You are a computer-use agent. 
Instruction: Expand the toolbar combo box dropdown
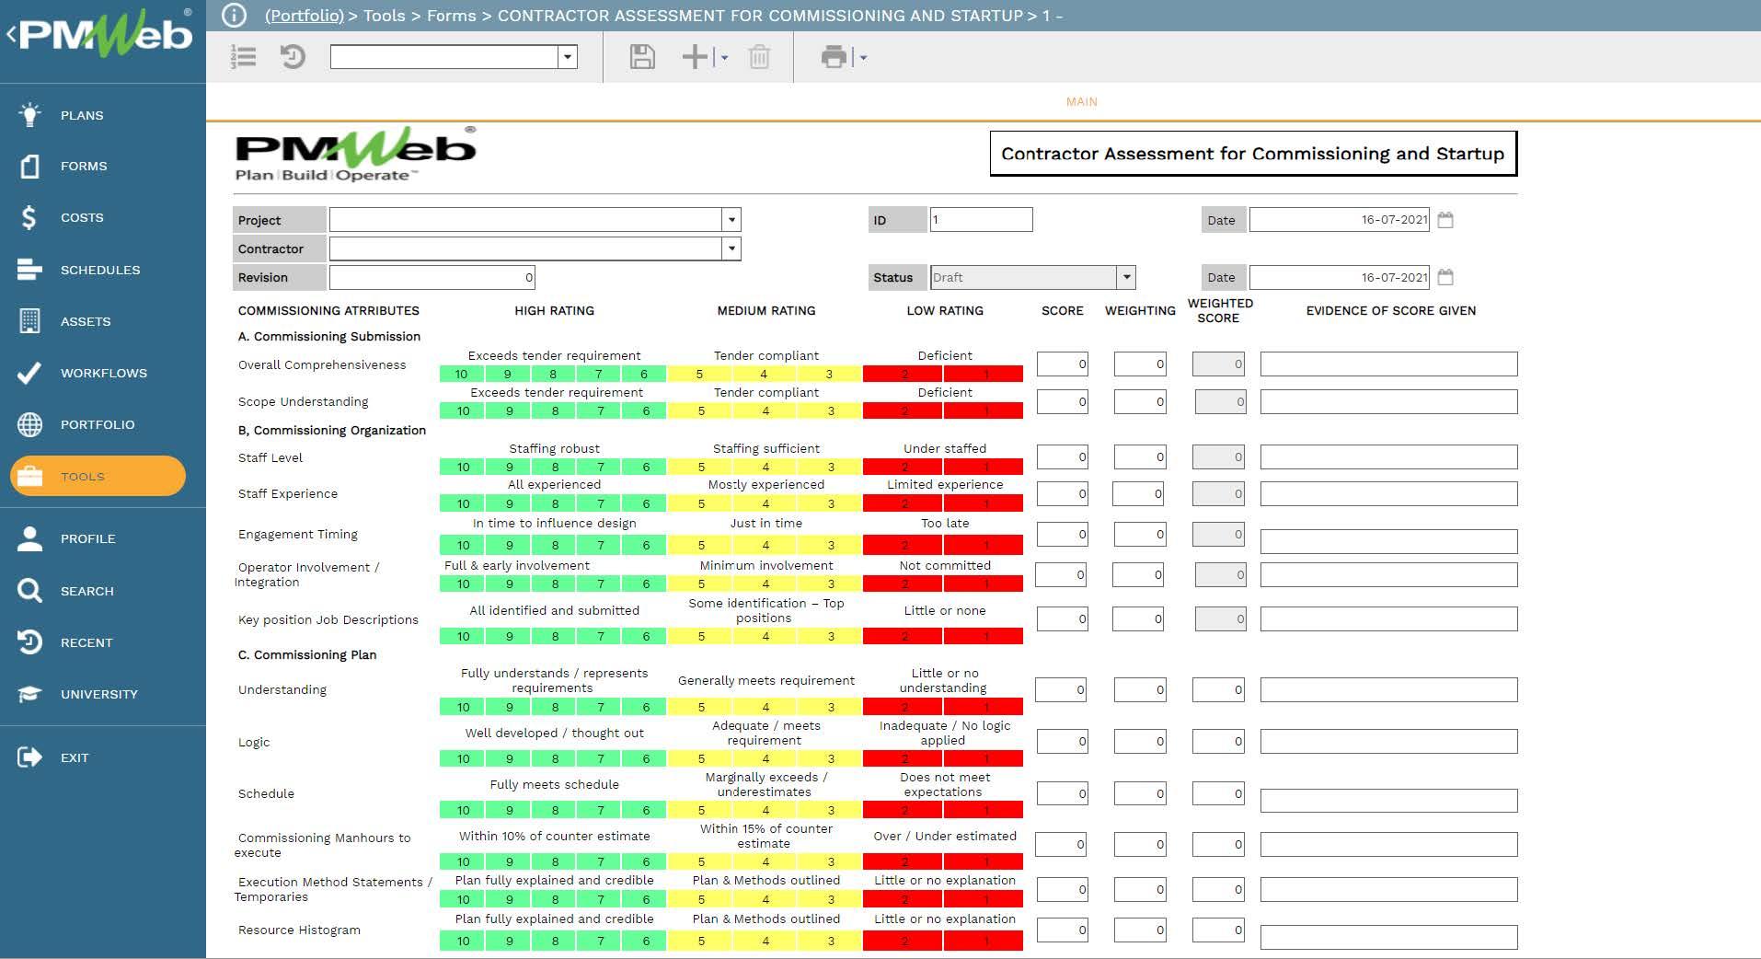tap(568, 57)
